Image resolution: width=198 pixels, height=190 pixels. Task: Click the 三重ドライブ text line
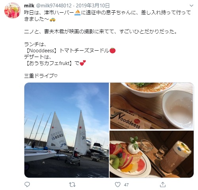41,76
